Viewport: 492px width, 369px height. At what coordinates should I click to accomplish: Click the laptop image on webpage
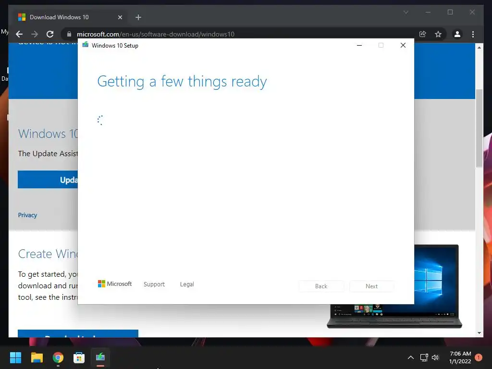tap(436, 286)
